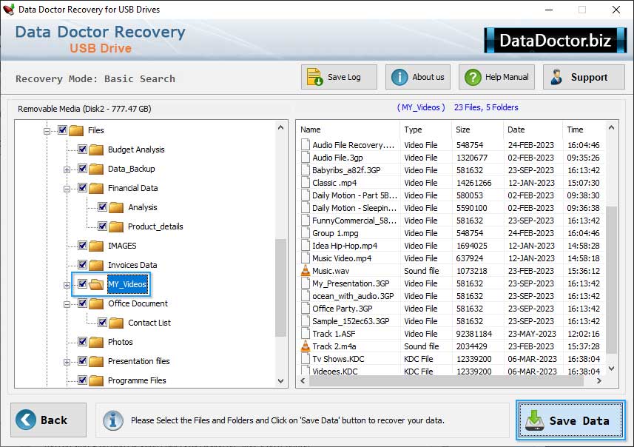634x447 pixels.
Task: Select the Office Party.3GP file row
Action: [x=452, y=309]
